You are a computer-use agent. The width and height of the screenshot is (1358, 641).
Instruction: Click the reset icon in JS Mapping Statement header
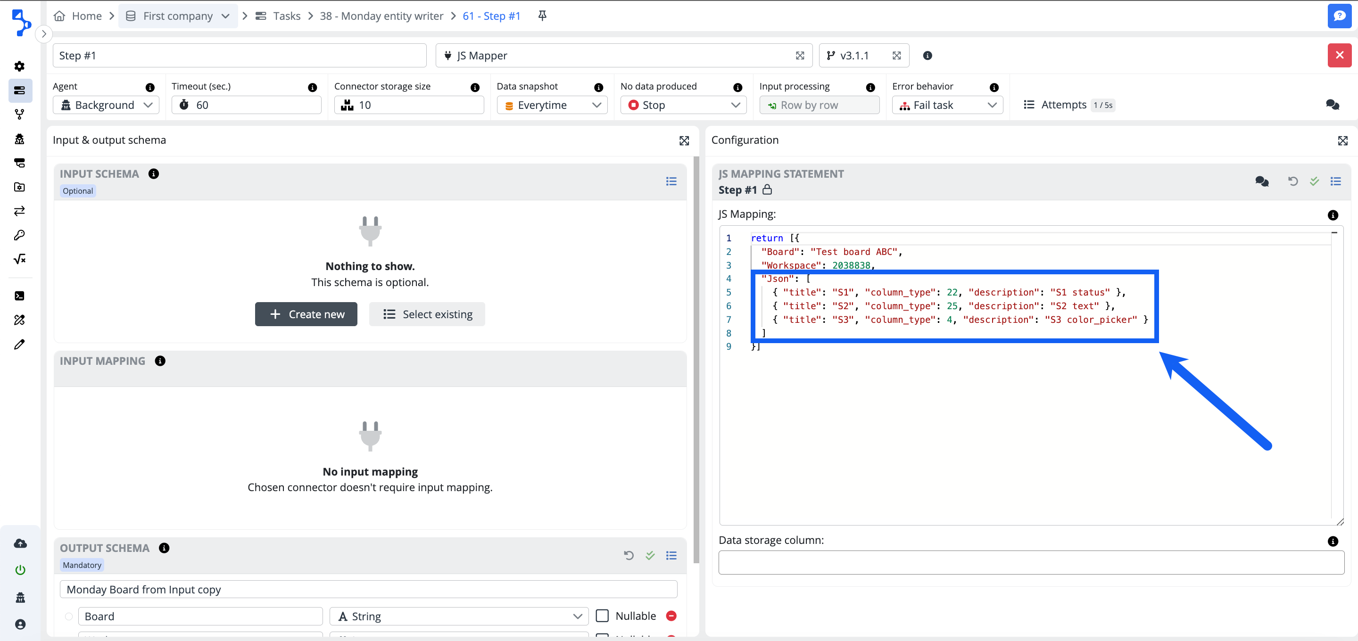coord(1292,181)
